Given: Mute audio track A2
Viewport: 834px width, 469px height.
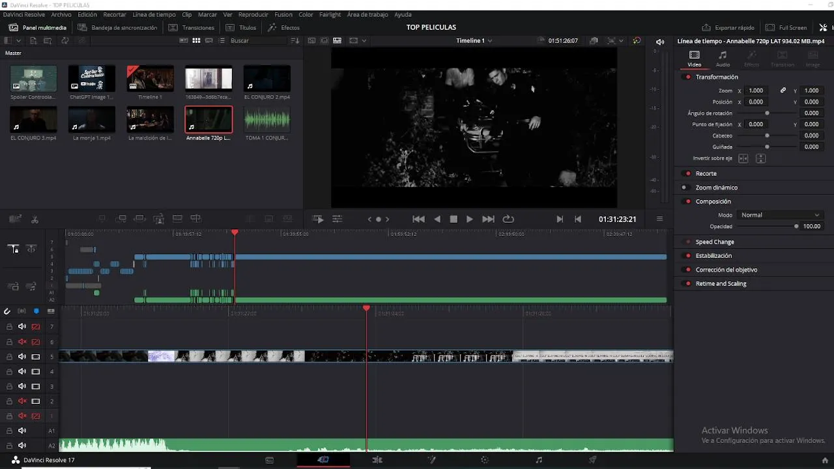Looking at the screenshot, I should coord(22,446).
